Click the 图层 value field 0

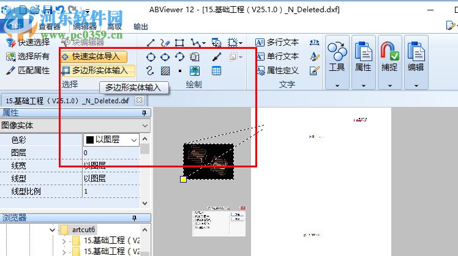click(x=111, y=153)
